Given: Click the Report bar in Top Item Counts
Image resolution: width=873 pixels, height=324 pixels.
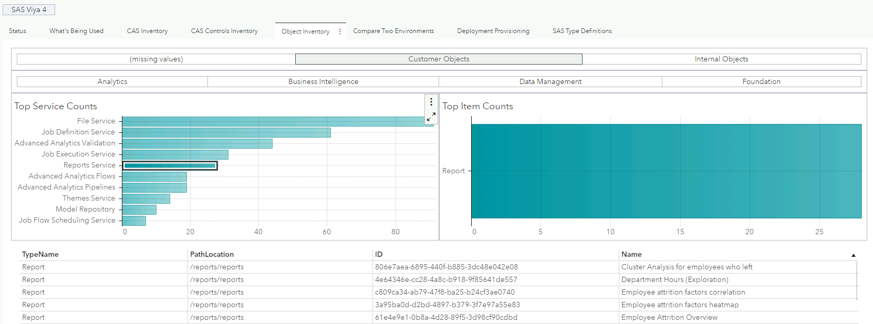Looking at the screenshot, I should pos(666,171).
